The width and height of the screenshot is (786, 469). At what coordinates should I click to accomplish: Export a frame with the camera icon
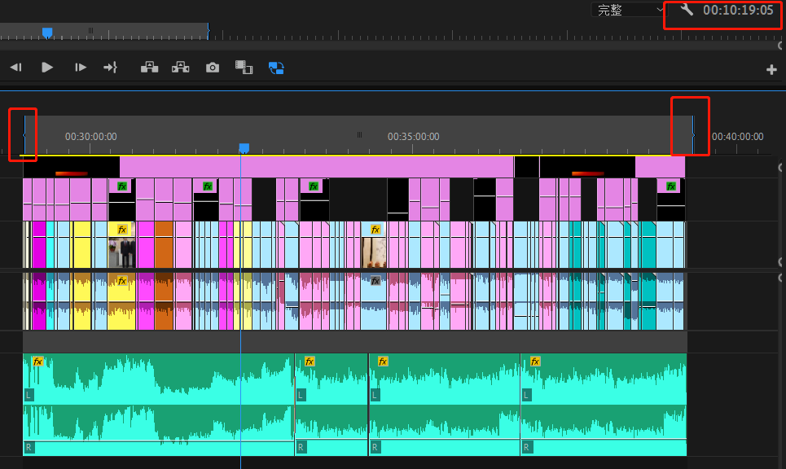tap(213, 67)
